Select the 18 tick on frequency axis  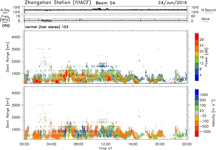click(x=18, y=16)
